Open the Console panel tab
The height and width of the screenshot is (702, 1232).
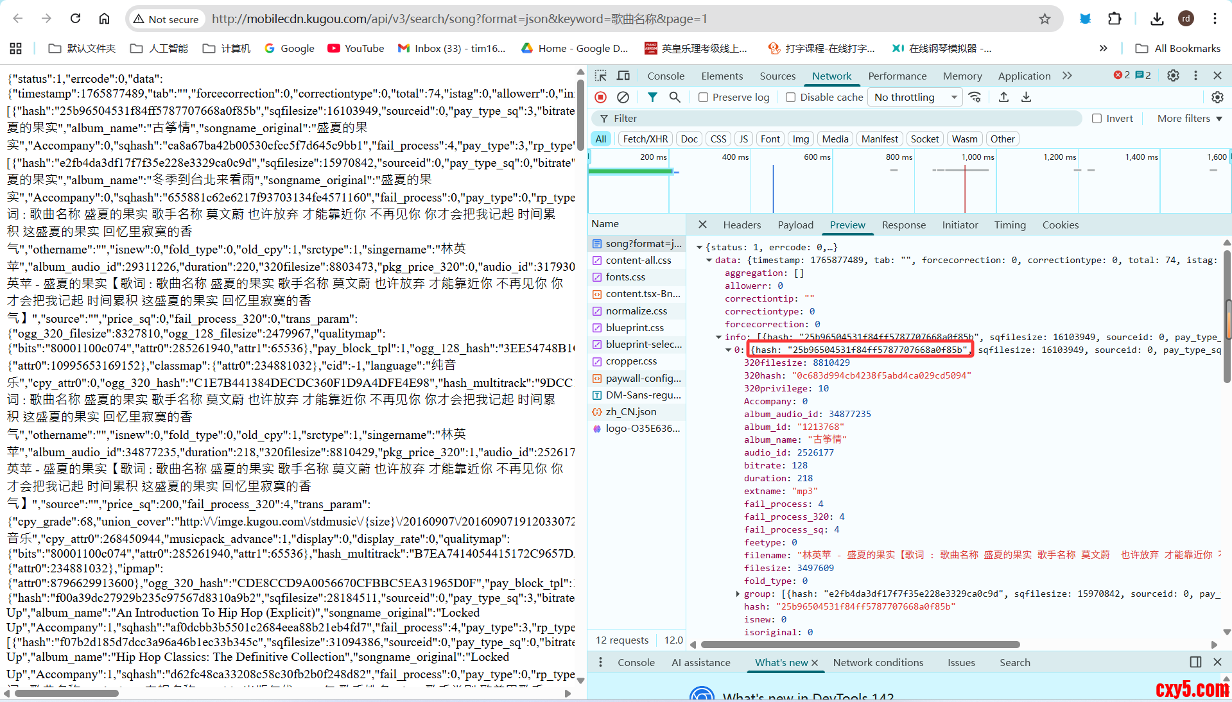[666, 76]
